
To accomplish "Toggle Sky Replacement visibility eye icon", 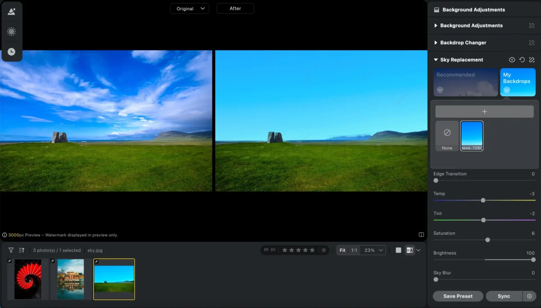I will [512, 60].
